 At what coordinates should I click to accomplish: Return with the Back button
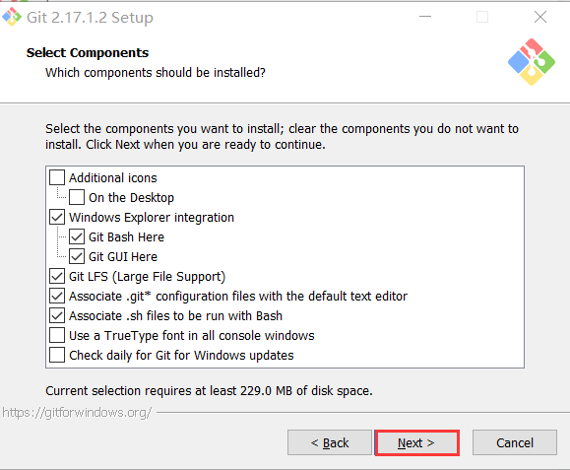coord(330,442)
